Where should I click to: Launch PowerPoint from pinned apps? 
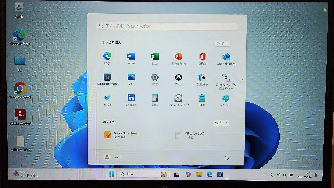178,59
